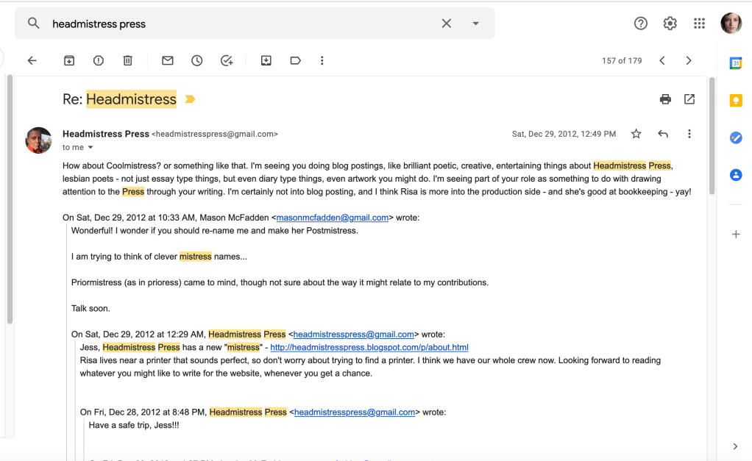Go to the older conversation arrow

(689, 61)
